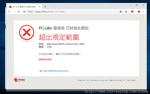Click the Trend Micro logo in footer
This screenshot has width=150, height=94.
click(19, 80)
